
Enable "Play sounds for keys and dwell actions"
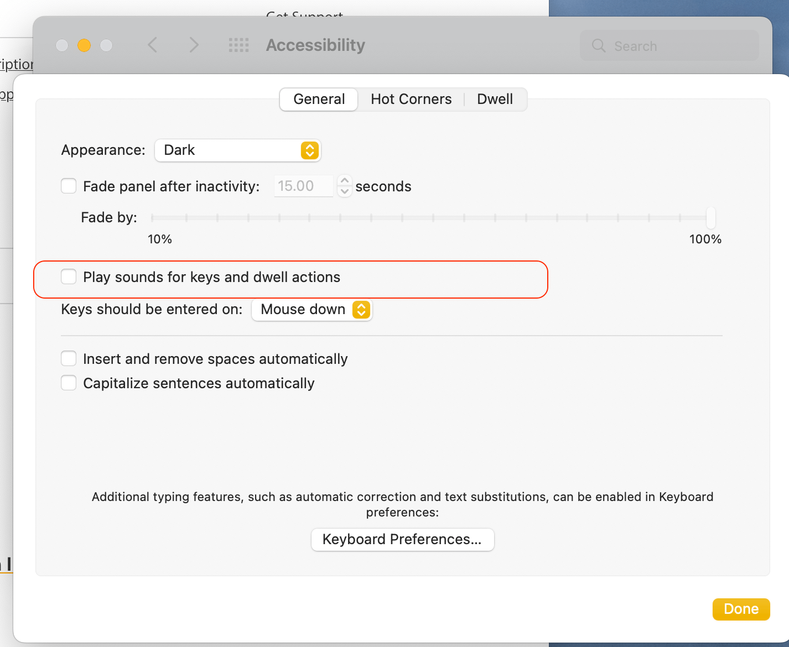coord(68,276)
